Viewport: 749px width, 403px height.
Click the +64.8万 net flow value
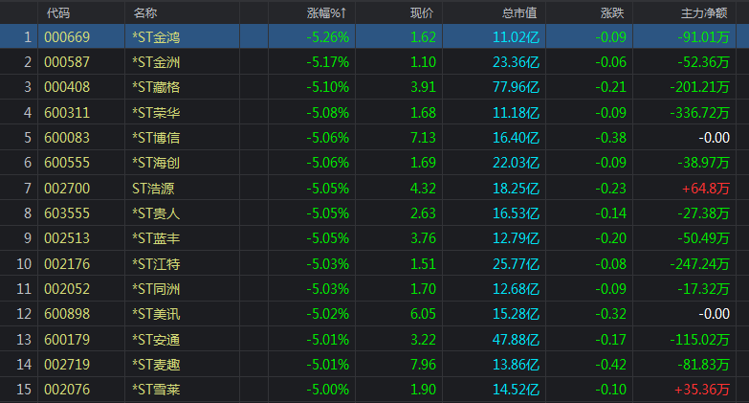click(706, 189)
